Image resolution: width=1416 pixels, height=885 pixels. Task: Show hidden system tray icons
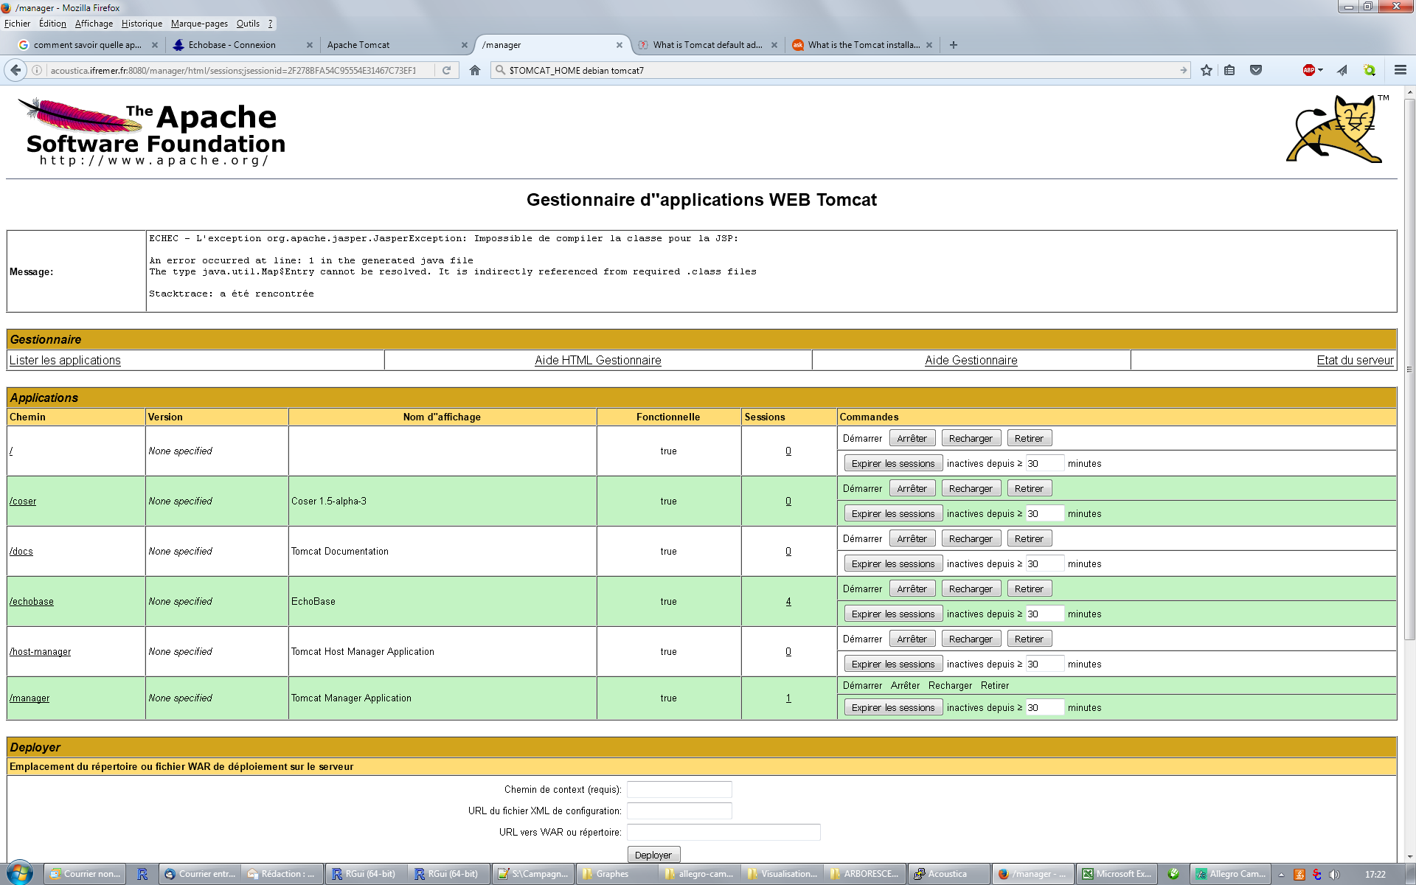(1281, 874)
